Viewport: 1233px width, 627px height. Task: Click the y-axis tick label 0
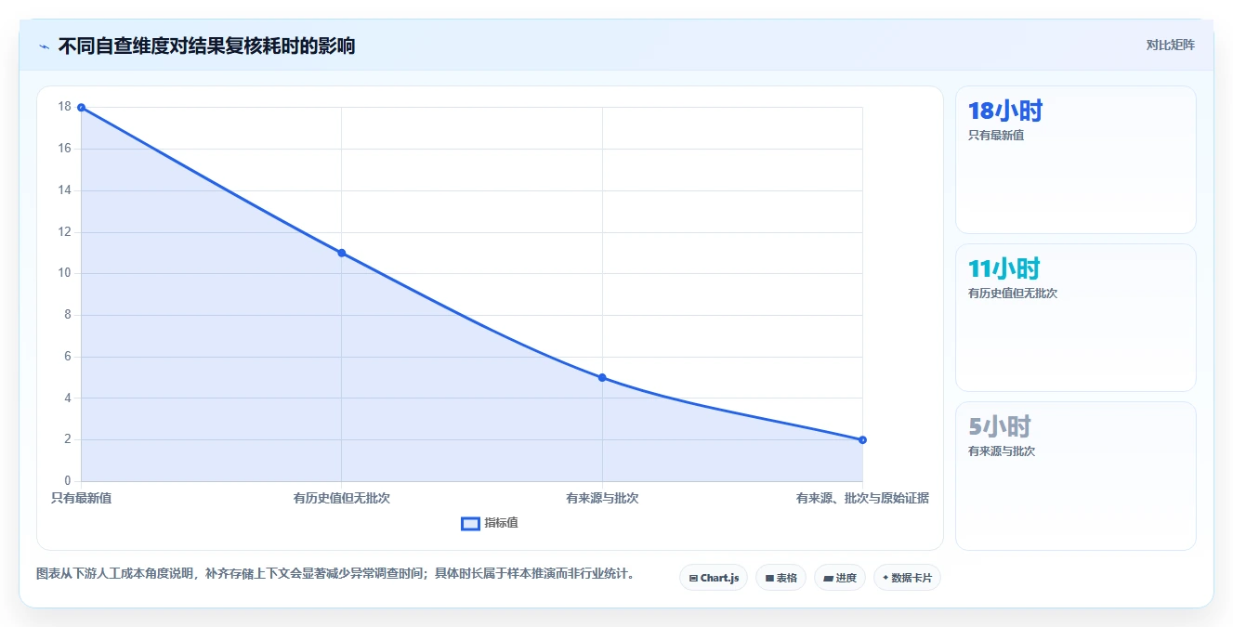click(x=68, y=481)
